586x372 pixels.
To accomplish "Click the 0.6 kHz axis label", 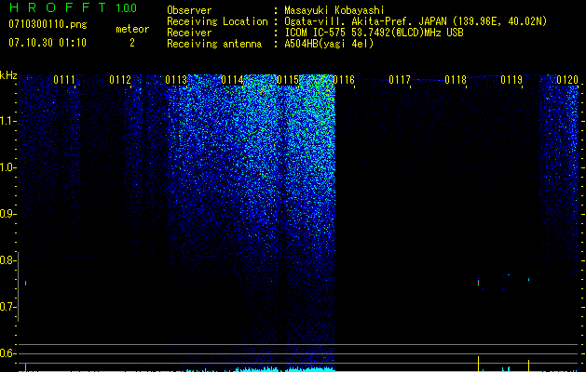I will 7,353.
